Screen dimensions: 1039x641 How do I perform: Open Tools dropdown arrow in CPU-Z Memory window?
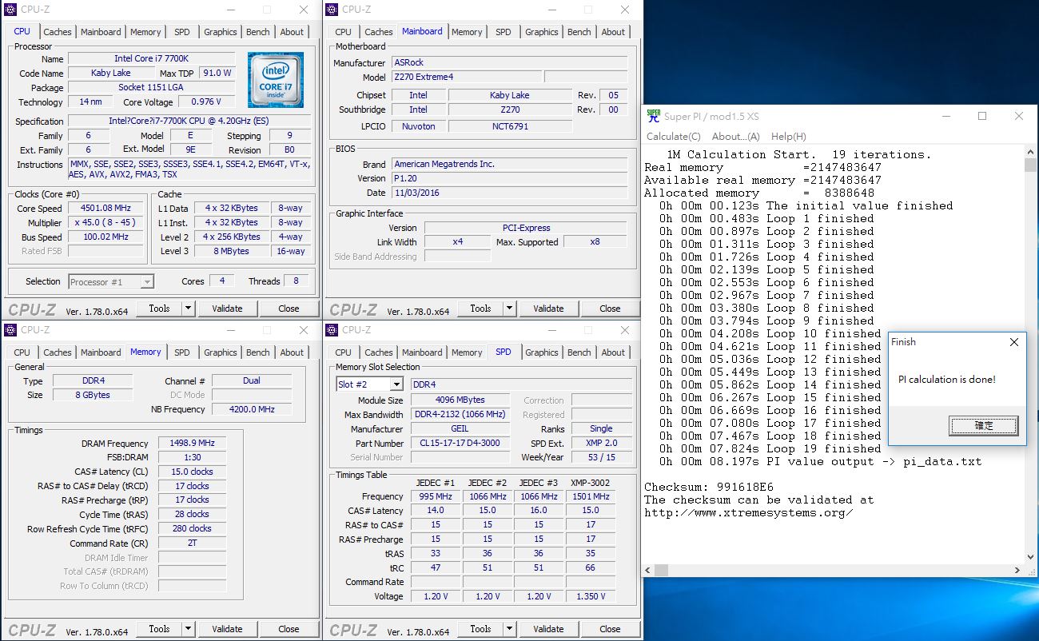click(189, 629)
